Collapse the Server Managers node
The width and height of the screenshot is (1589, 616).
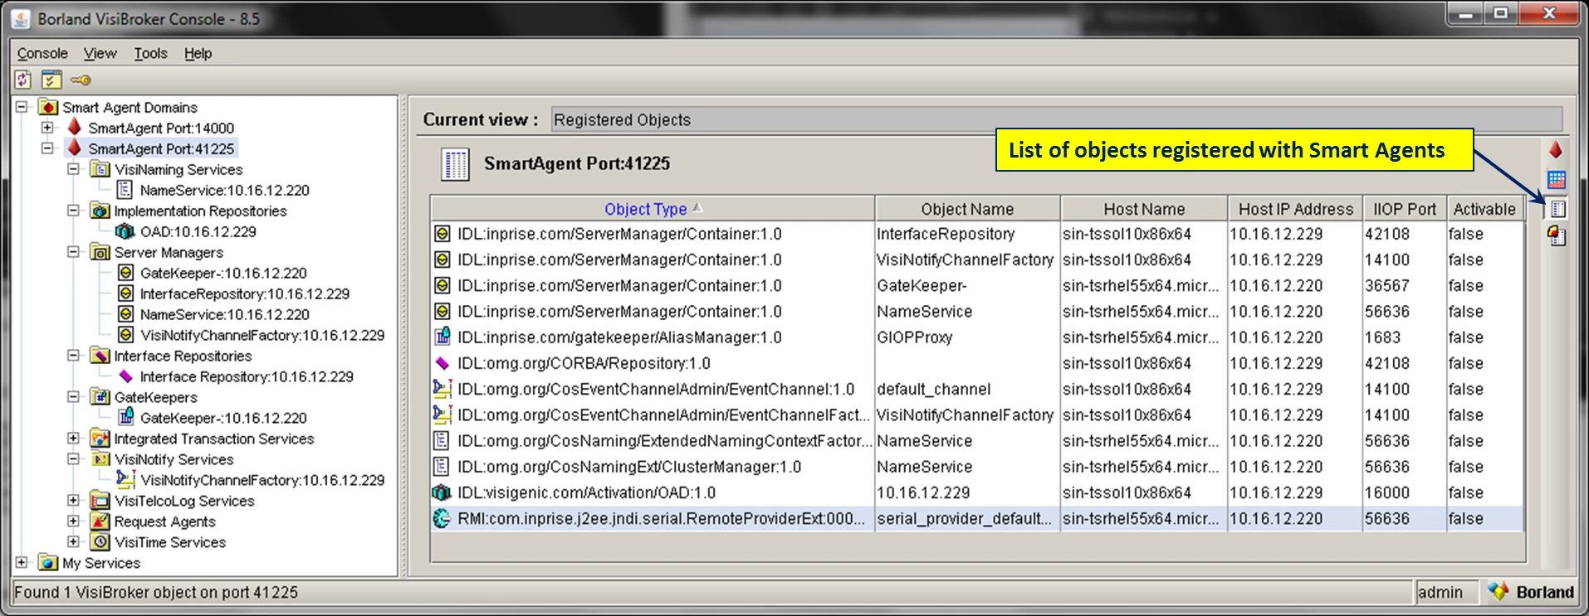coord(73,252)
